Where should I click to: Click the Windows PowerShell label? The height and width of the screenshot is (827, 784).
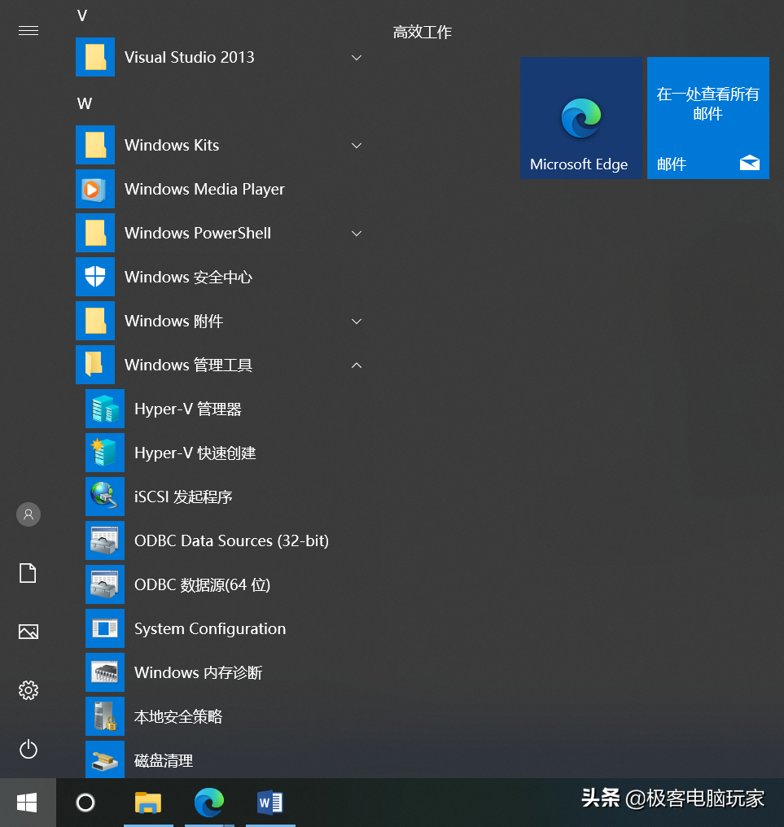point(198,233)
